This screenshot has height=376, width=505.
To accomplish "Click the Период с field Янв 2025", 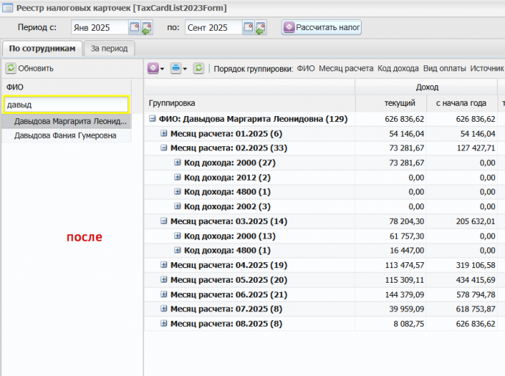I will [x=99, y=28].
